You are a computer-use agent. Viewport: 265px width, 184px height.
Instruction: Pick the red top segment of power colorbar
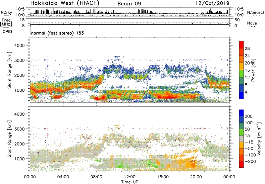(x=241, y=45)
